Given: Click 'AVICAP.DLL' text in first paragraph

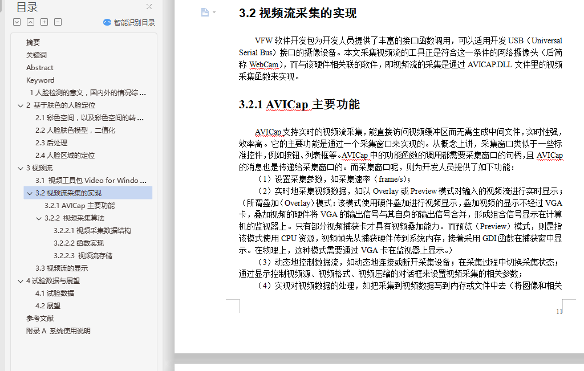Looking at the screenshot, I should coord(490,64).
